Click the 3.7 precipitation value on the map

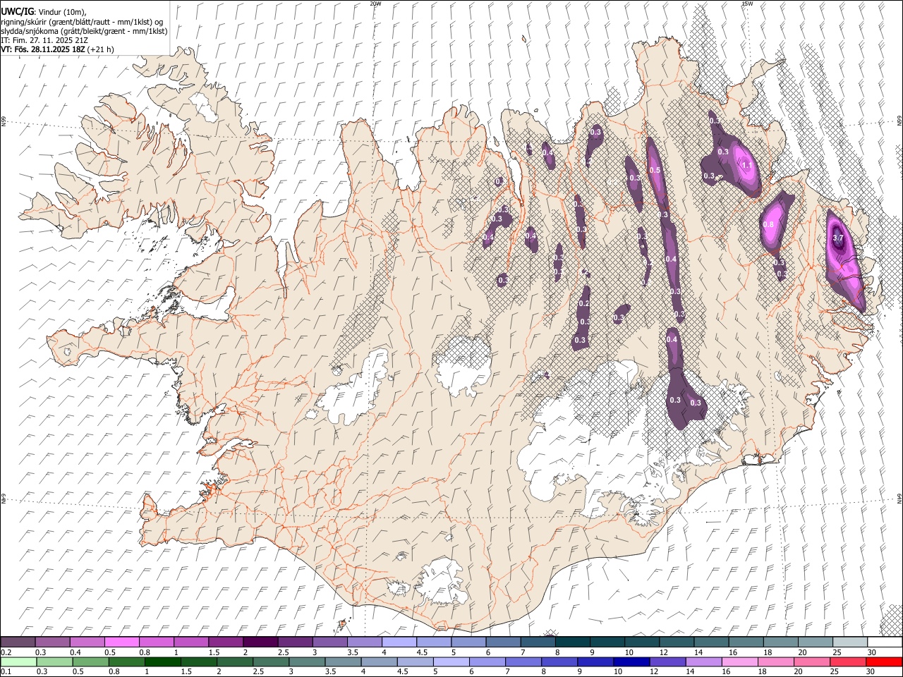[838, 238]
